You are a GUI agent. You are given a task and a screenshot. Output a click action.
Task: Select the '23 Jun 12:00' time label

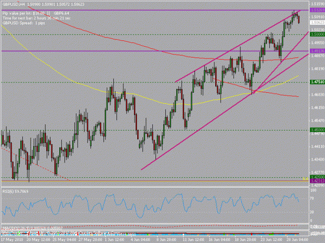271,240
